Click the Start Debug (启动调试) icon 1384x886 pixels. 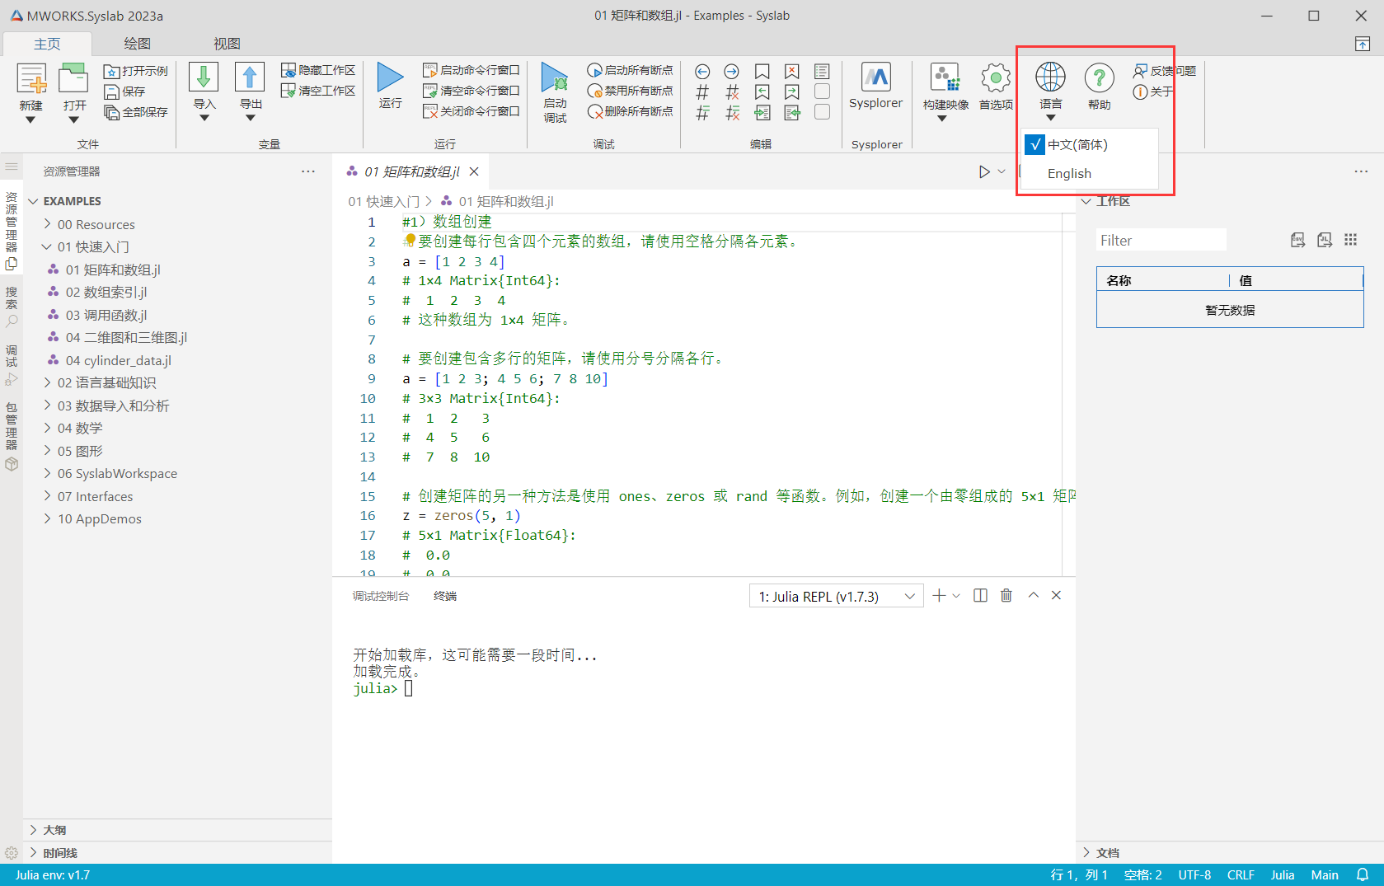pos(555,78)
